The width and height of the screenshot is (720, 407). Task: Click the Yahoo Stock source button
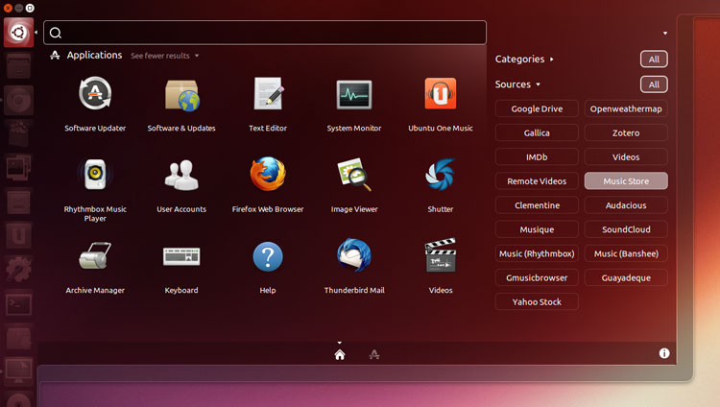click(537, 301)
